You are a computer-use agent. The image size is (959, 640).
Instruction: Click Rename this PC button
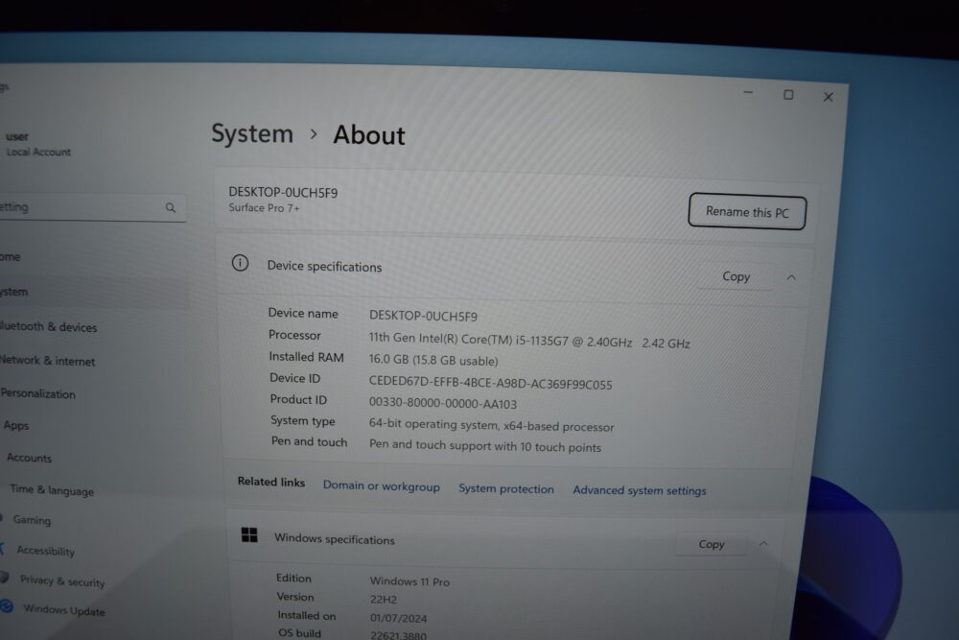click(x=747, y=212)
